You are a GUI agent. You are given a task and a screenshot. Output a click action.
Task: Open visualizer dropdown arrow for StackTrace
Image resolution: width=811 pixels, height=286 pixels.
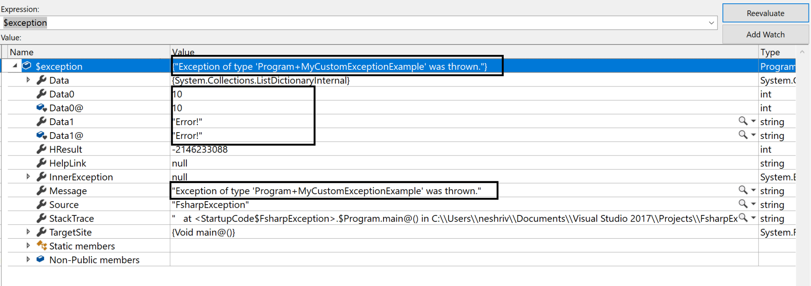753,218
